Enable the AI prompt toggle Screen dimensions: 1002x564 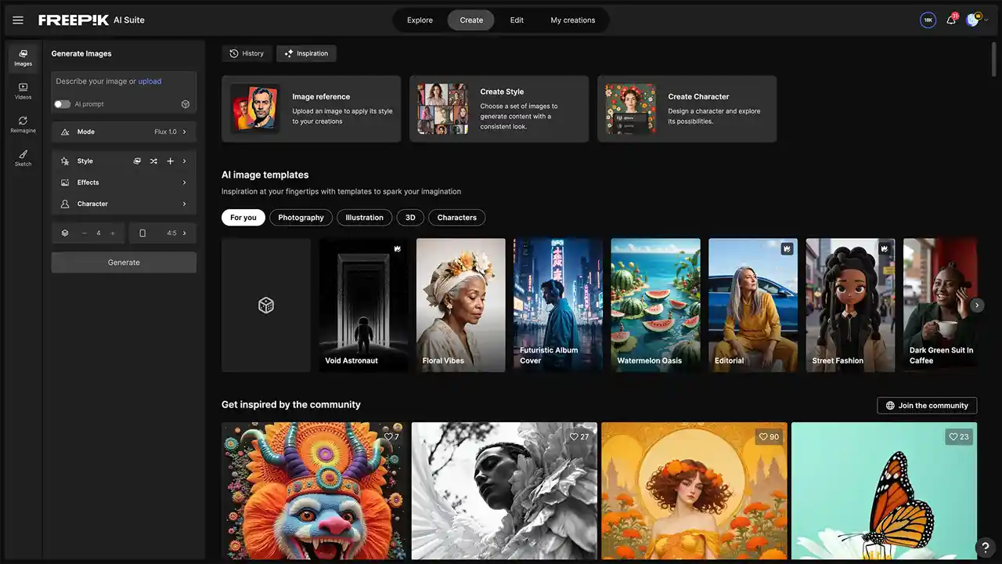click(63, 104)
